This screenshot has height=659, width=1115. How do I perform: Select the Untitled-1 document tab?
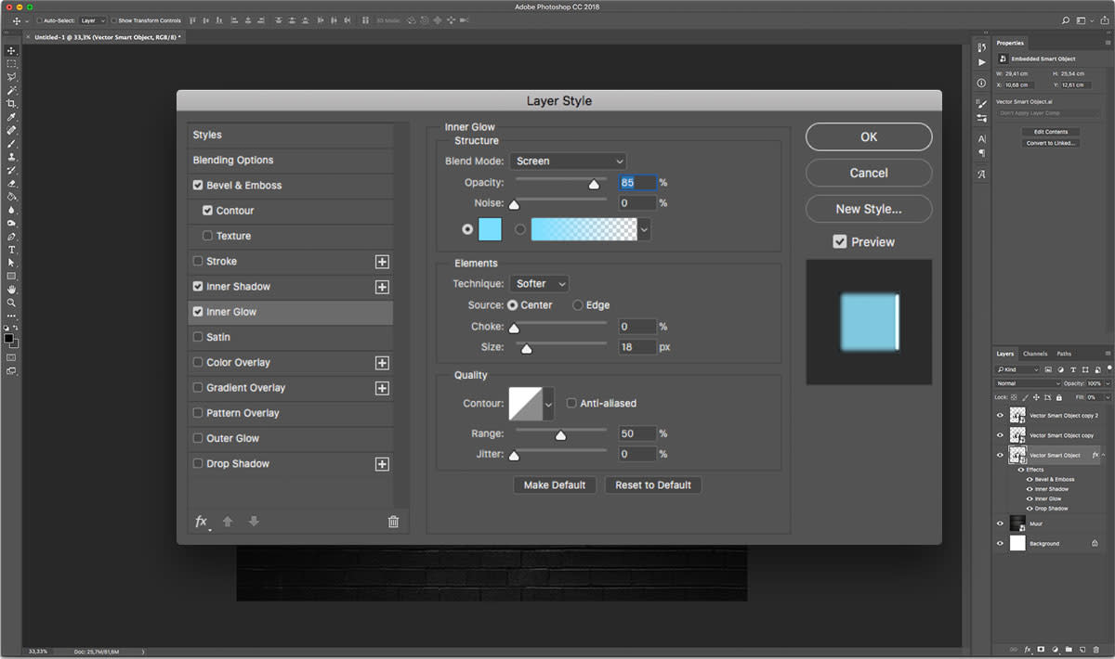point(107,37)
